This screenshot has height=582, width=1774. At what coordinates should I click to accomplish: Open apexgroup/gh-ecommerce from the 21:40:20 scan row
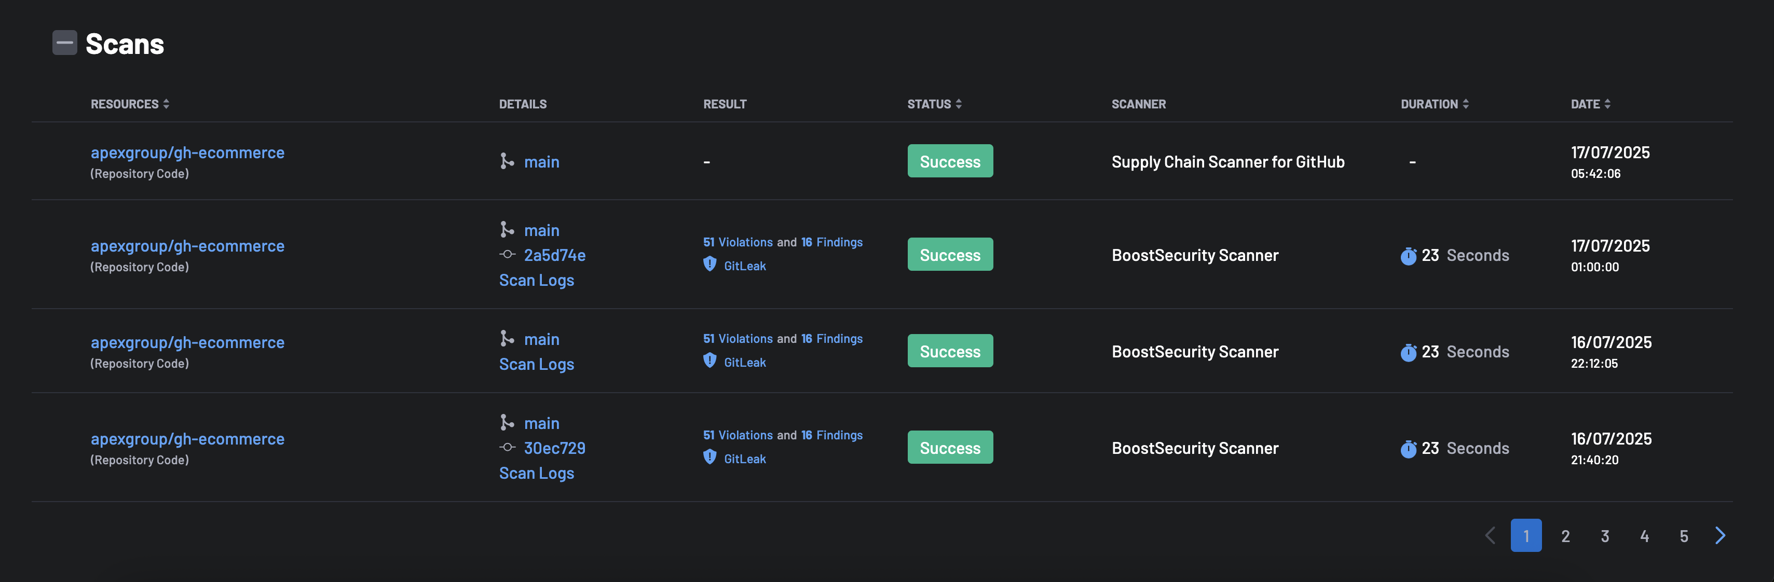(187, 438)
